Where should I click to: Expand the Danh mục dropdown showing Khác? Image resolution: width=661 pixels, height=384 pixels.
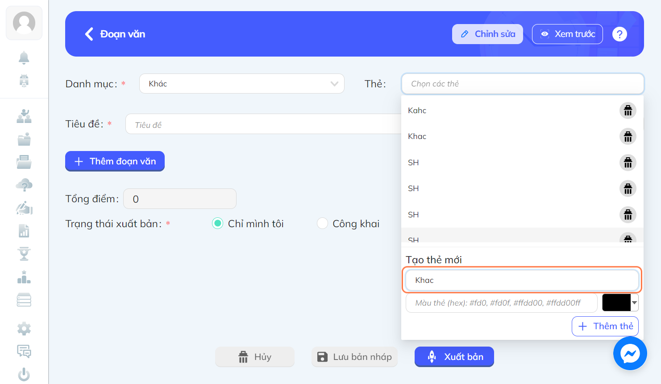242,84
